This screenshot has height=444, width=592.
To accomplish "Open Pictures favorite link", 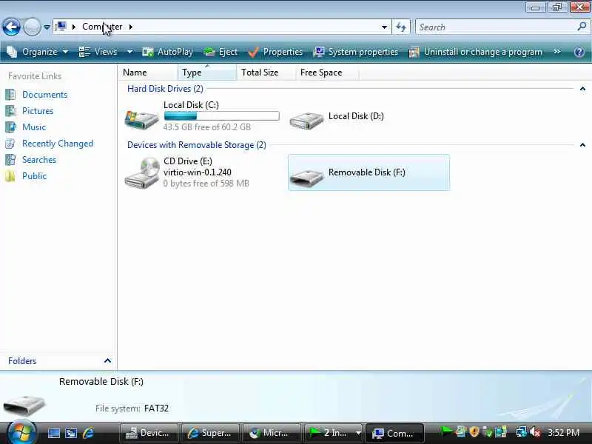I will click(38, 111).
